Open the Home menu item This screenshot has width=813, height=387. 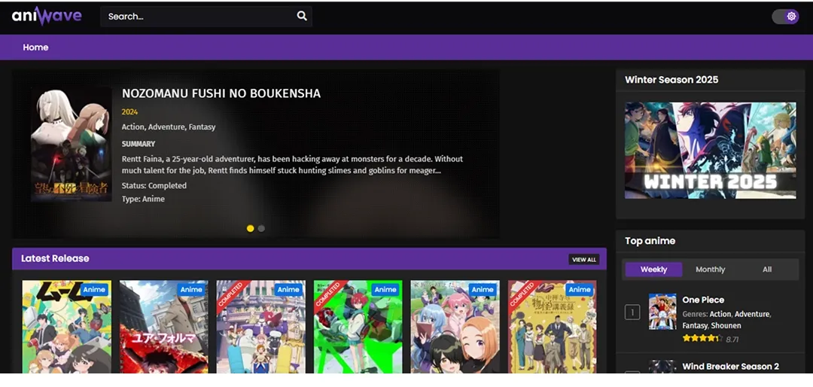[x=35, y=47]
